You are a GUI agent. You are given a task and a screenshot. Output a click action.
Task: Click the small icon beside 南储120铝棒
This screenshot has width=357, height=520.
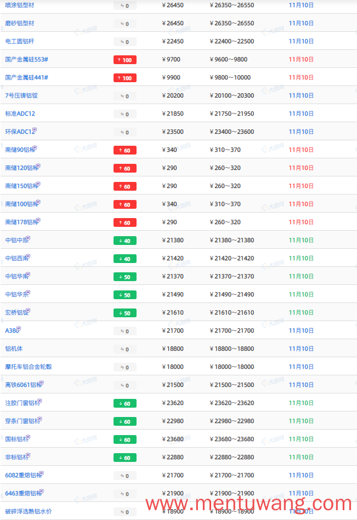click(38, 166)
